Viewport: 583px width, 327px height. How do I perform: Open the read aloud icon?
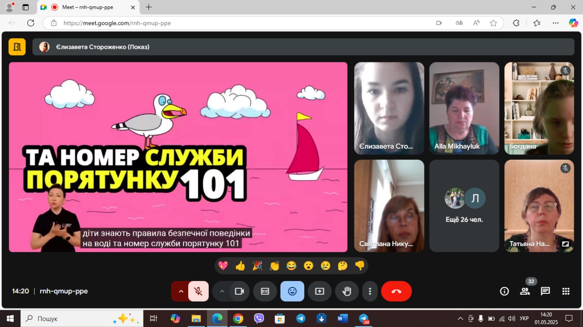click(476, 23)
